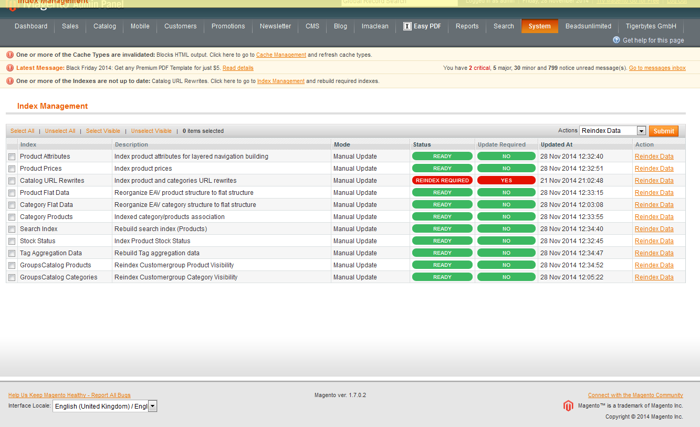The image size is (700, 427).
Task: Open the Sales menu
Action: [70, 26]
